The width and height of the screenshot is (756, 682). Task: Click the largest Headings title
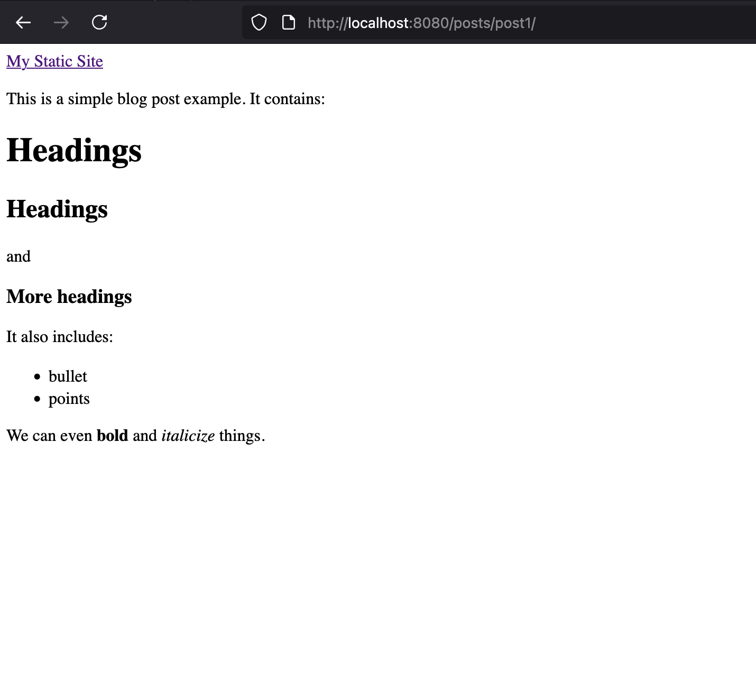click(x=74, y=150)
